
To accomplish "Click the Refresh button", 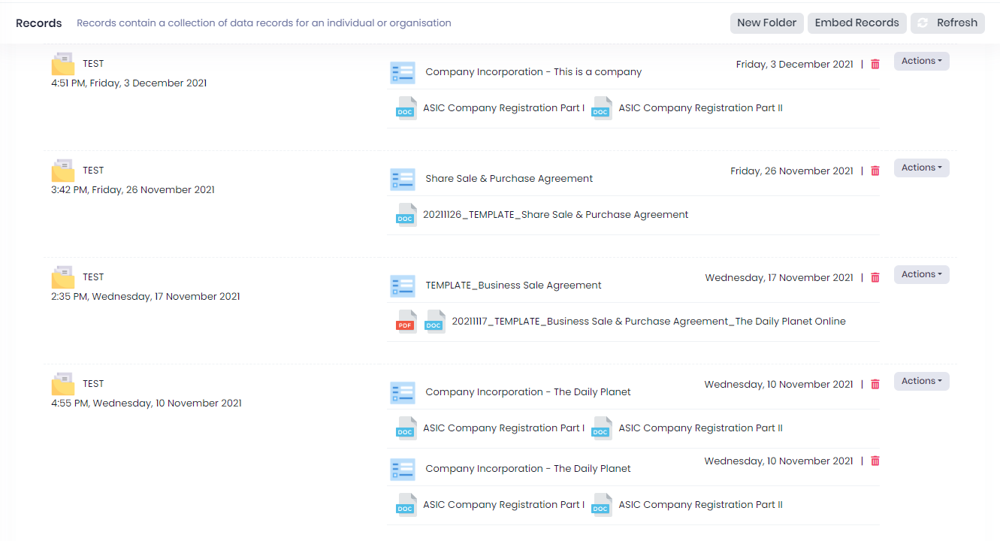I will pos(947,23).
